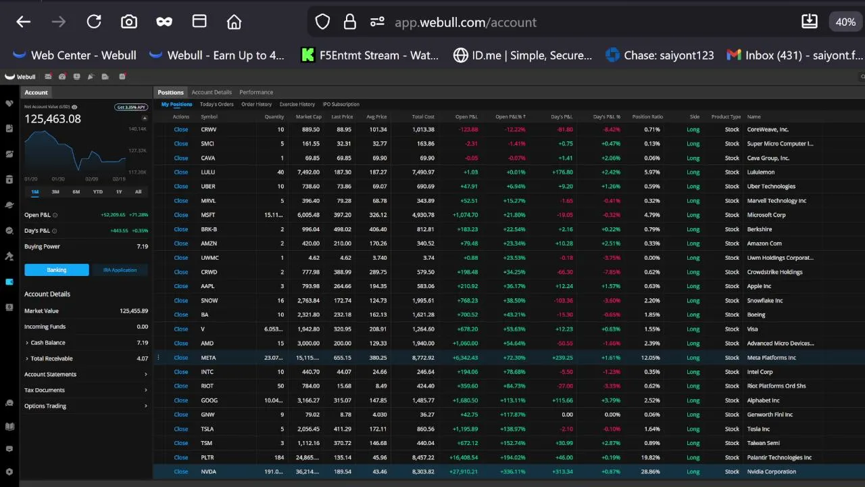Click the infinity mask icon in browser toolbar
The height and width of the screenshot is (487, 865).
point(164,22)
